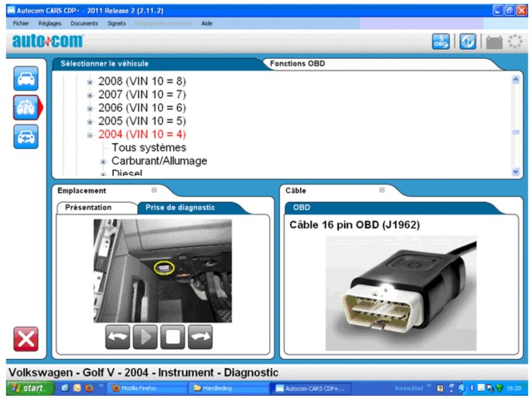Open the Fichier menu

point(21,23)
